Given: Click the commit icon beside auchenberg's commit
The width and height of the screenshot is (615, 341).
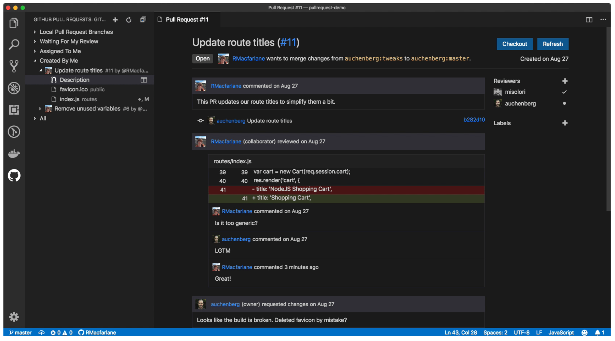Looking at the screenshot, I should click(x=201, y=121).
